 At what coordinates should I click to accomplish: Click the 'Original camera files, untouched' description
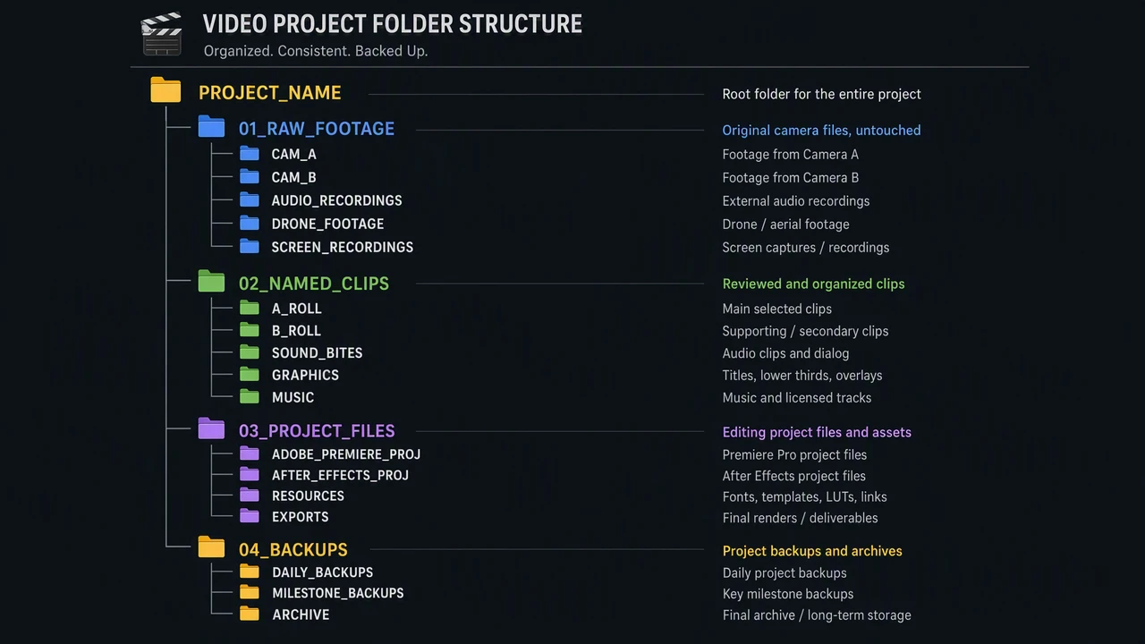(x=821, y=130)
